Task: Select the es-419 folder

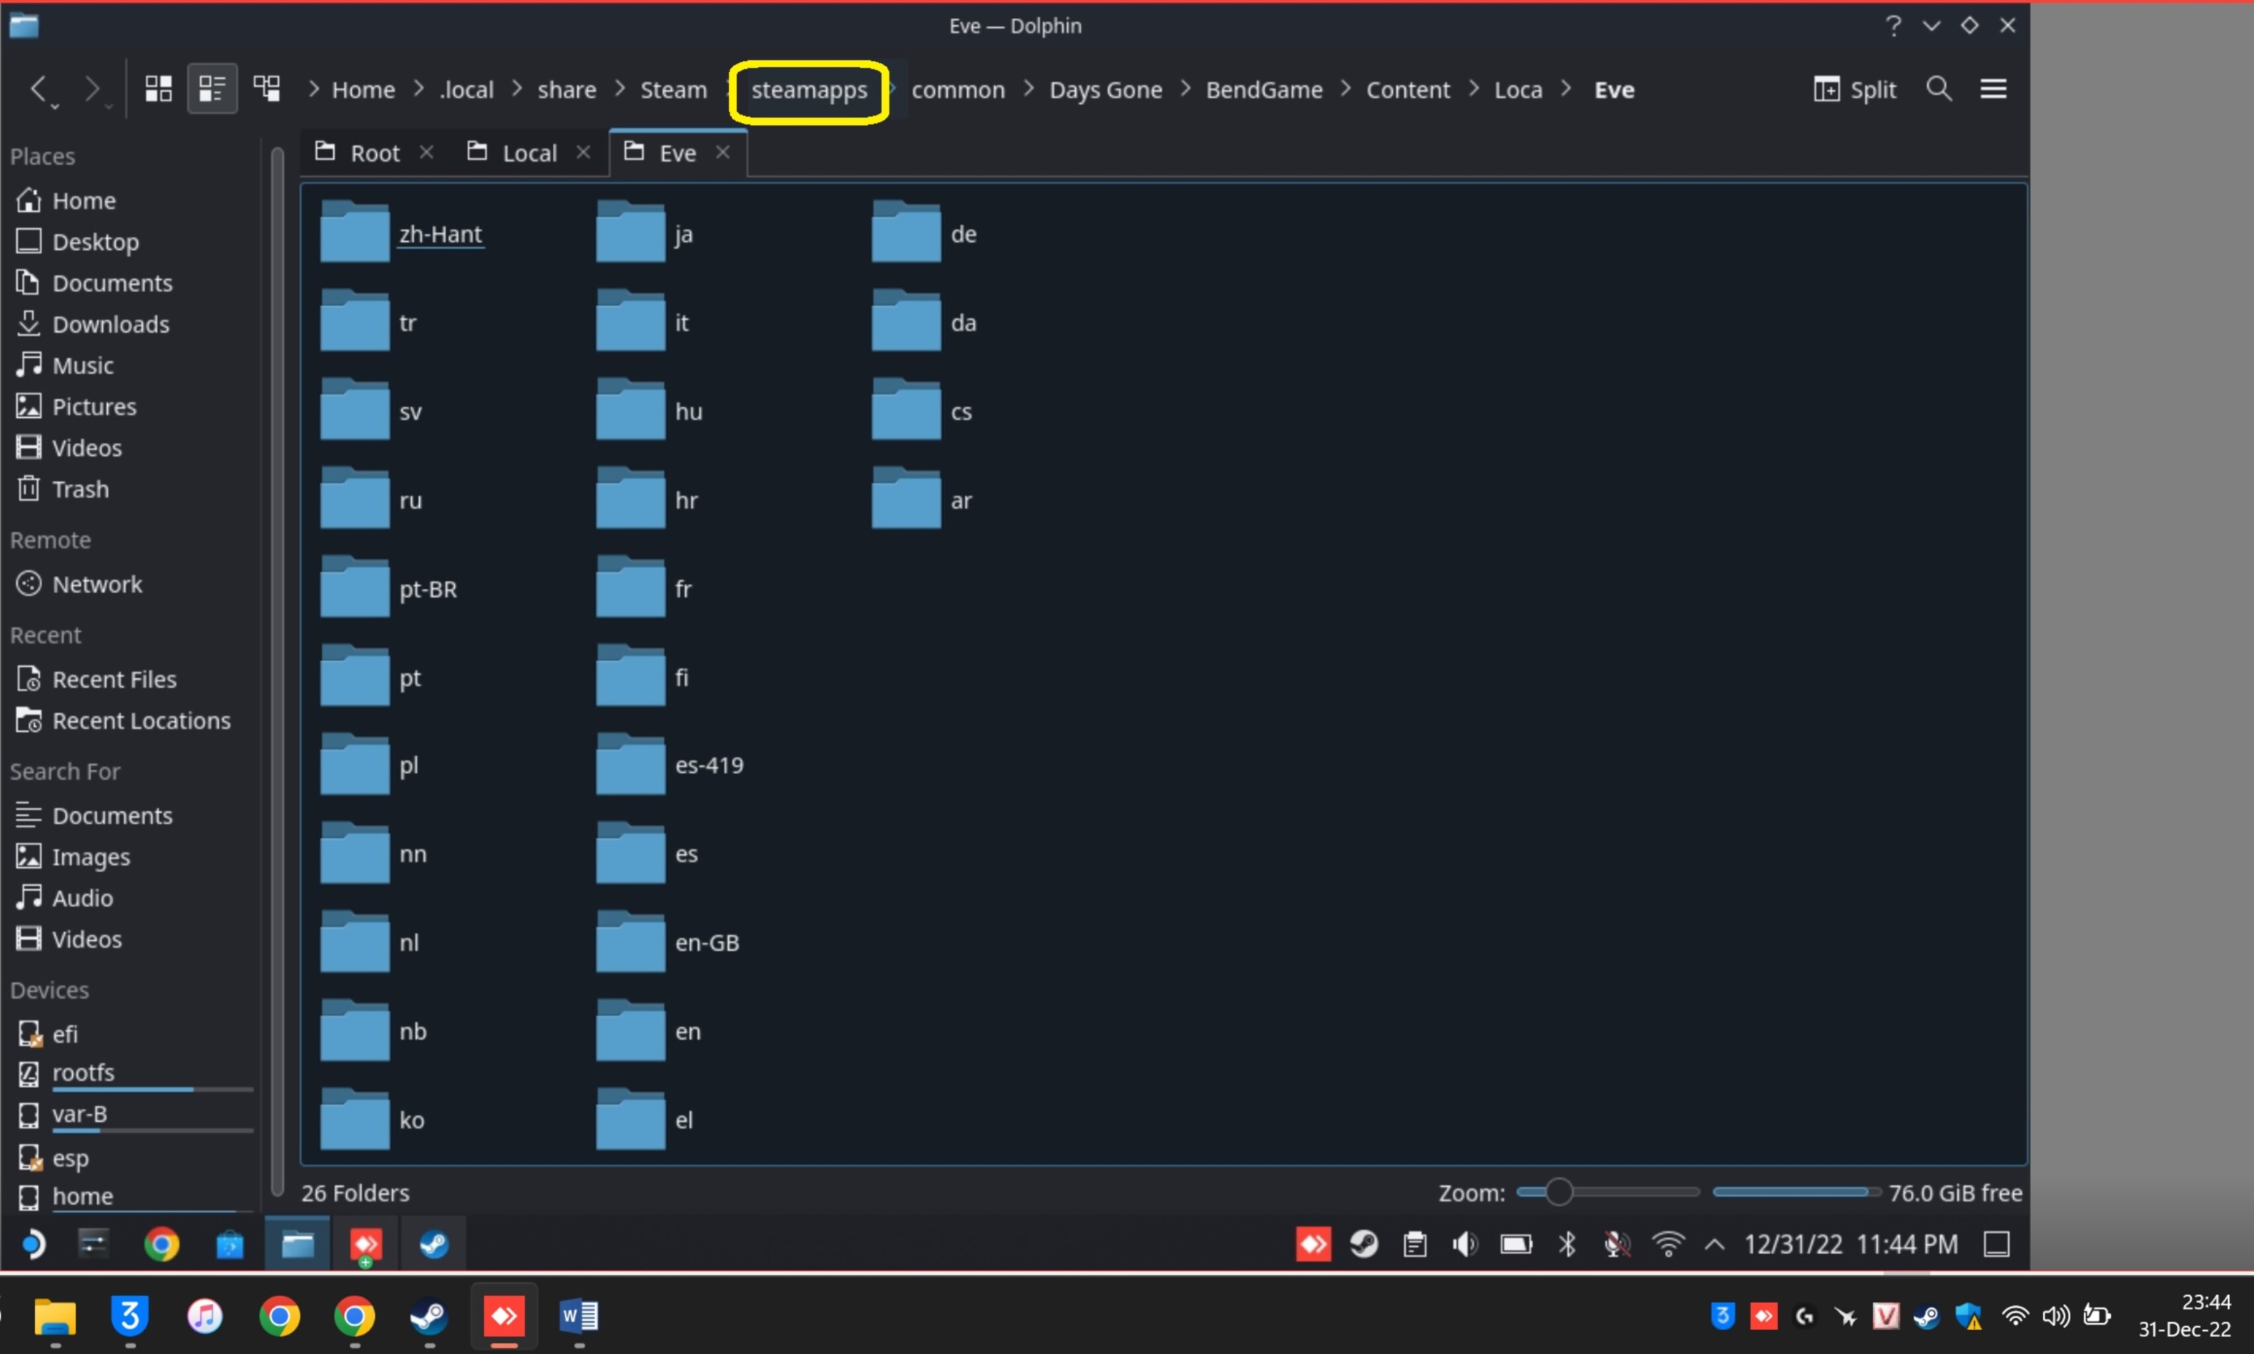Action: (x=670, y=766)
